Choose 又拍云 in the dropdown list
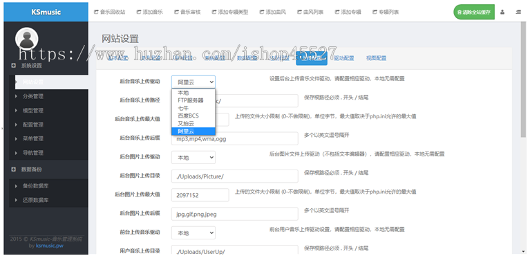This screenshot has height=256, width=528. (x=194, y=123)
